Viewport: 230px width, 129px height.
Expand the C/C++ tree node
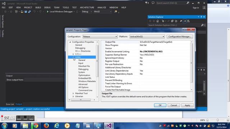tap(73, 54)
